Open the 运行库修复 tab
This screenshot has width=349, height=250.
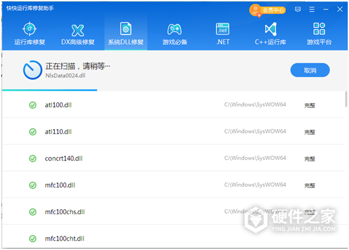(x=29, y=34)
